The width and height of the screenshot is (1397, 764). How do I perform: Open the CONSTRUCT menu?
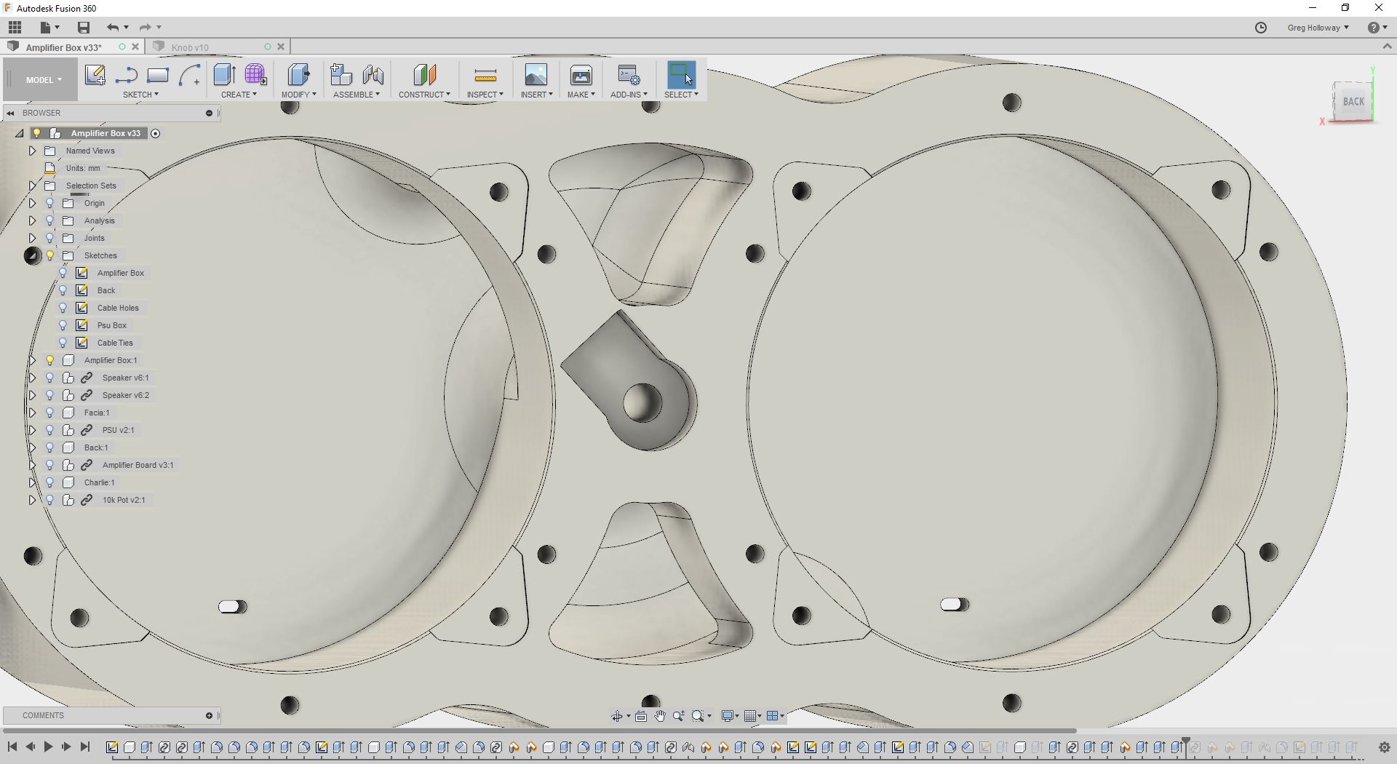424,95
